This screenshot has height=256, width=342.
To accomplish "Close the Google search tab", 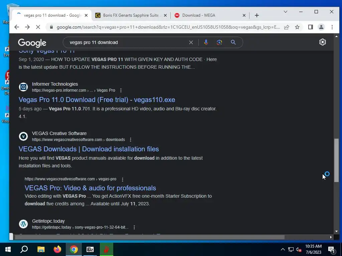I will (86, 15).
